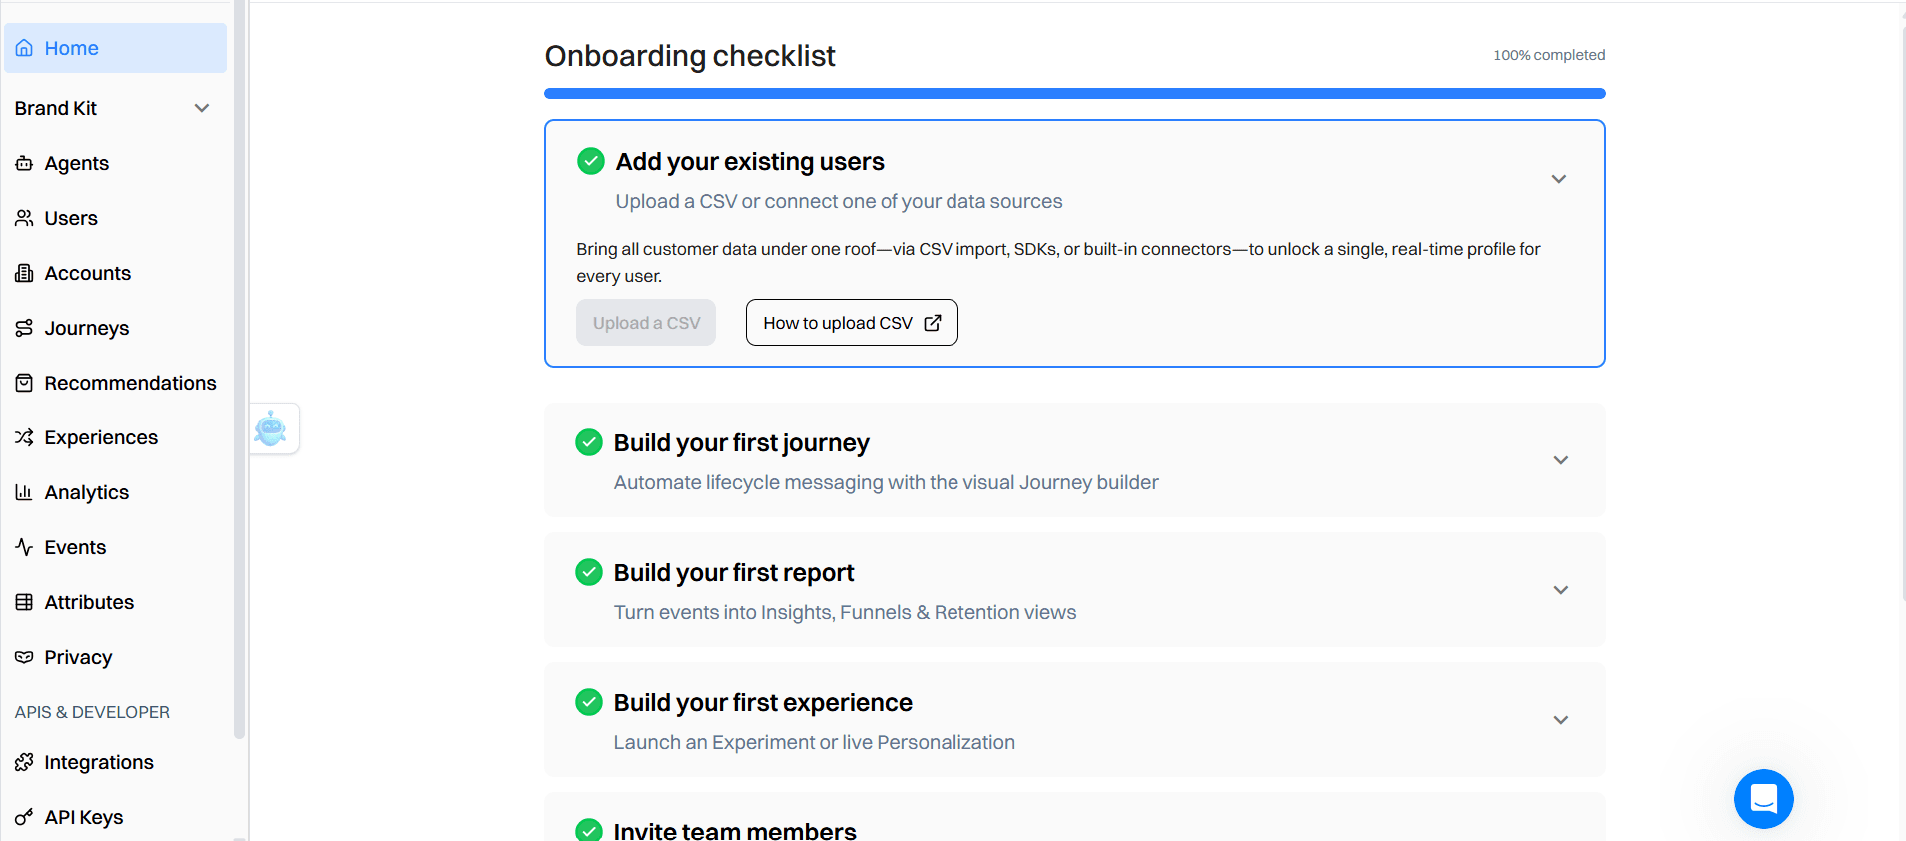This screenshot has height=841, width=1906.
Task: Click the Recommendations icon
Action: (24, 382)
